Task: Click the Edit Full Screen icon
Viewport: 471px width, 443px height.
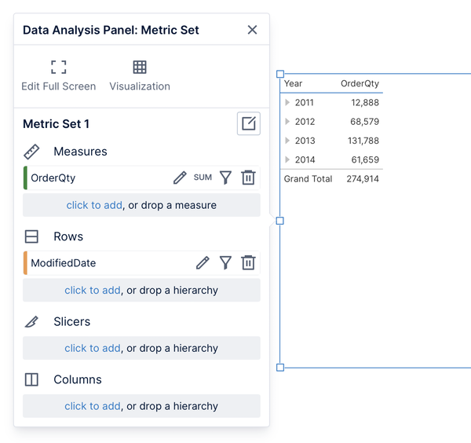Action: point(59,68)
